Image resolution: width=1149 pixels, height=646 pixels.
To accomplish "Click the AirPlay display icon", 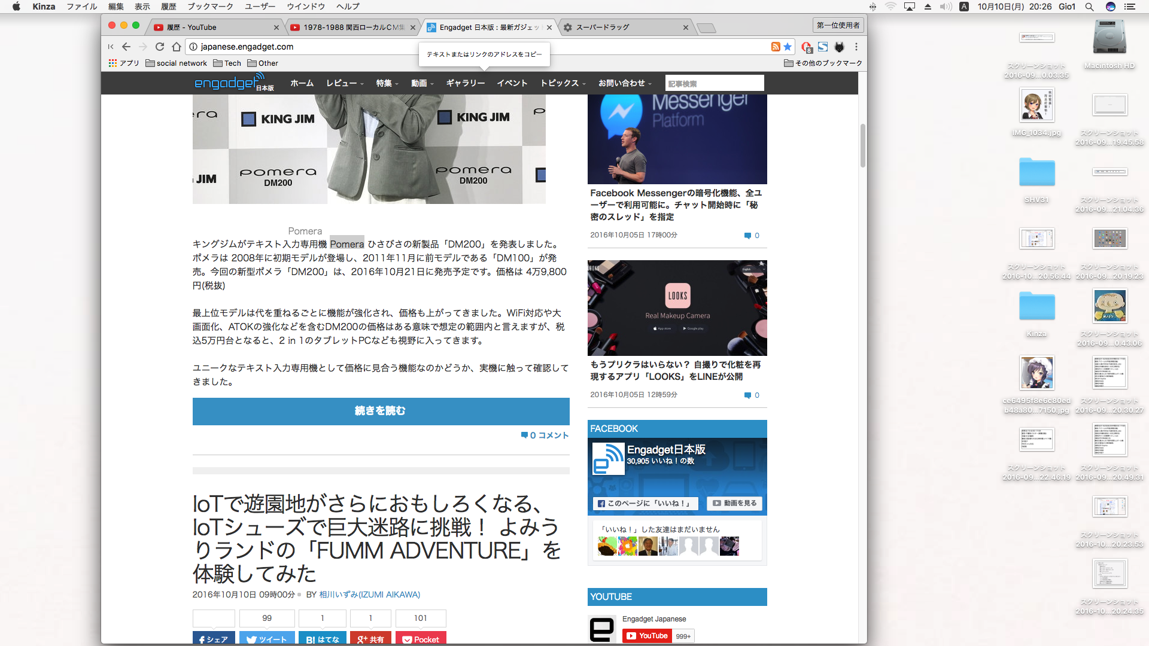I will point(910,7).
